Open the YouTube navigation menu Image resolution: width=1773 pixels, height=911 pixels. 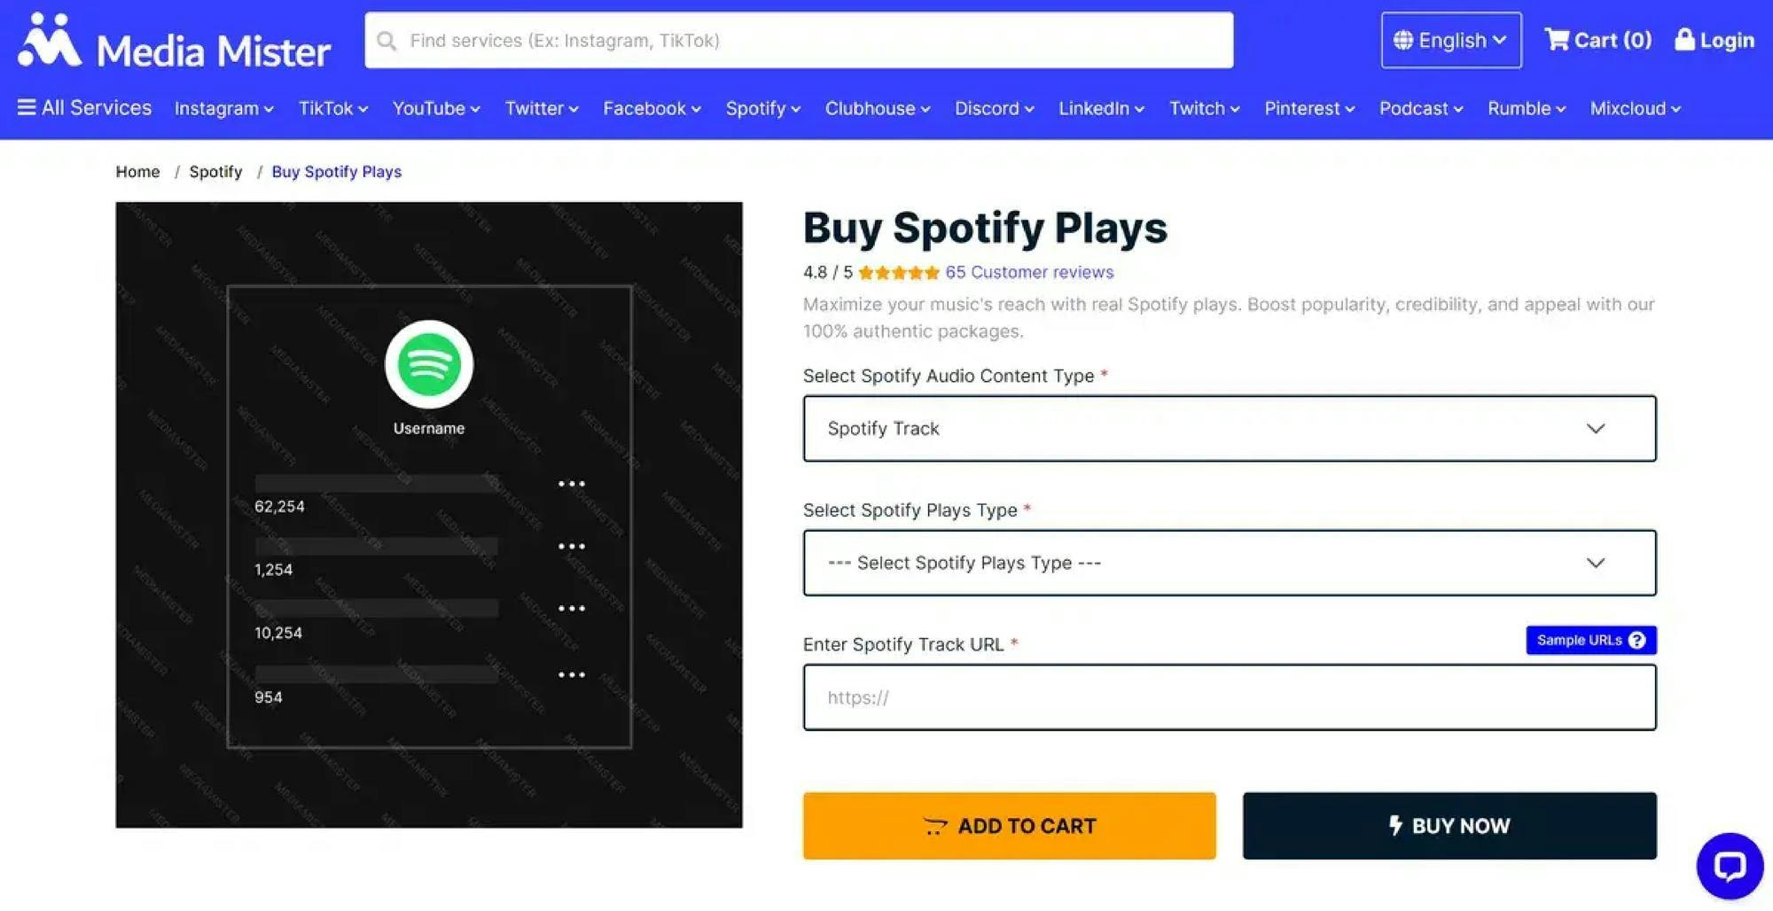(435, 108)
